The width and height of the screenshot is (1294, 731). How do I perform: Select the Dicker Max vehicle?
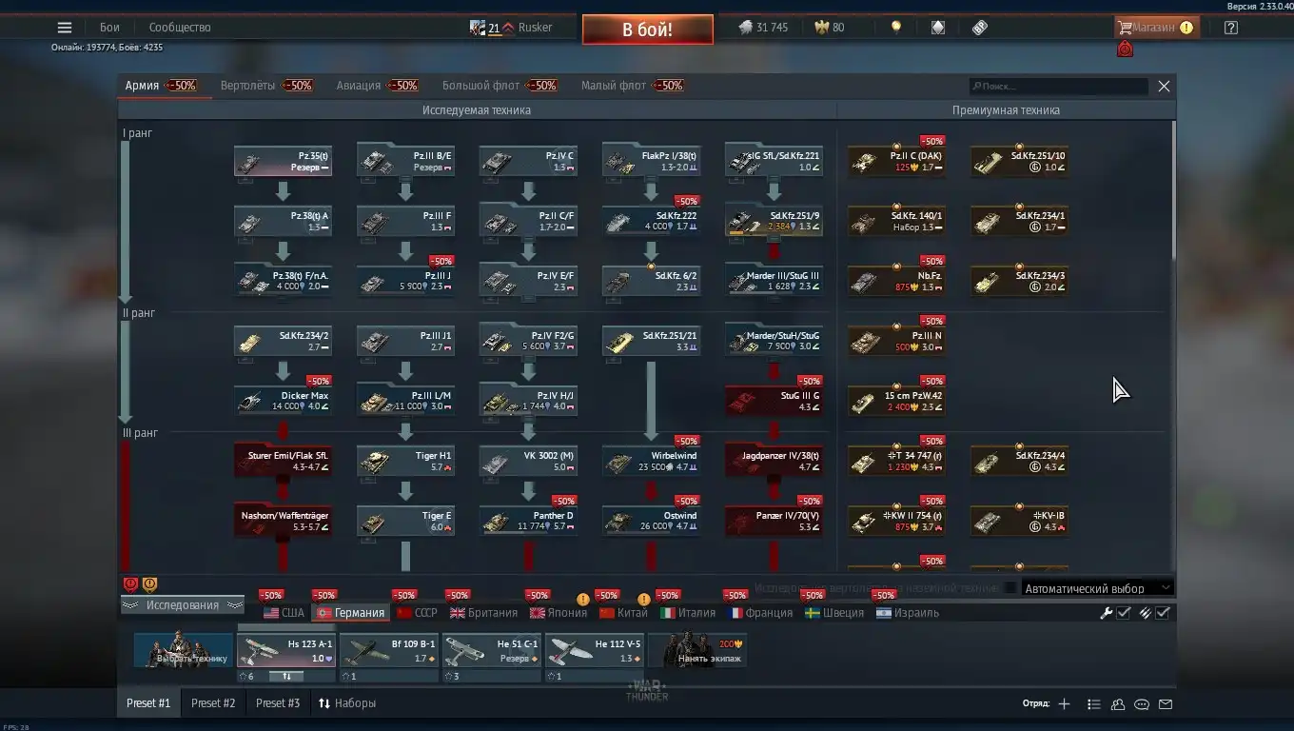(283, 401)
